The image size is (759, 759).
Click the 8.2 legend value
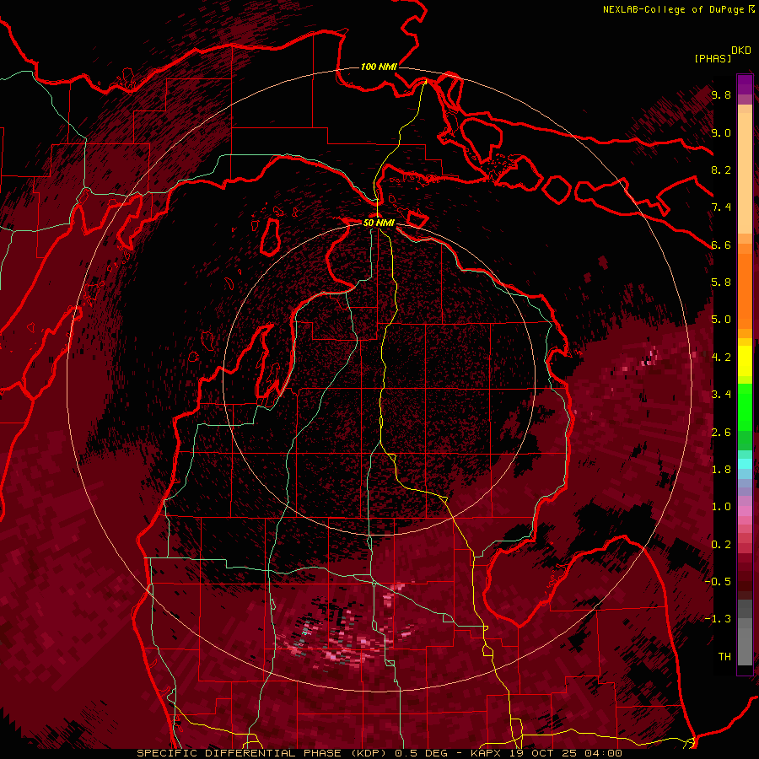721,170
